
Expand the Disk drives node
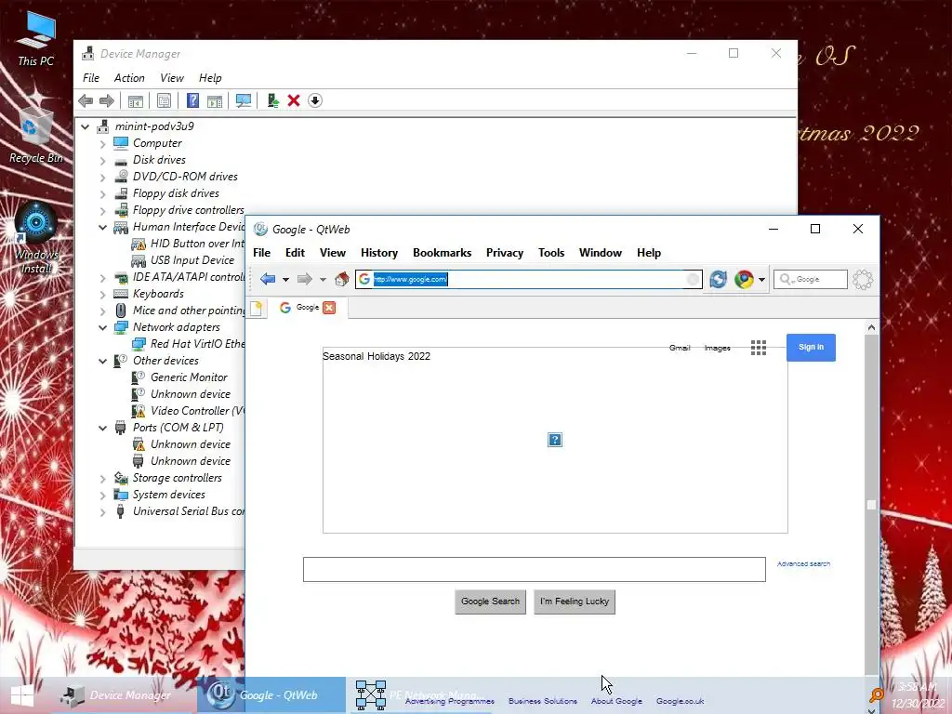point(102,161)
